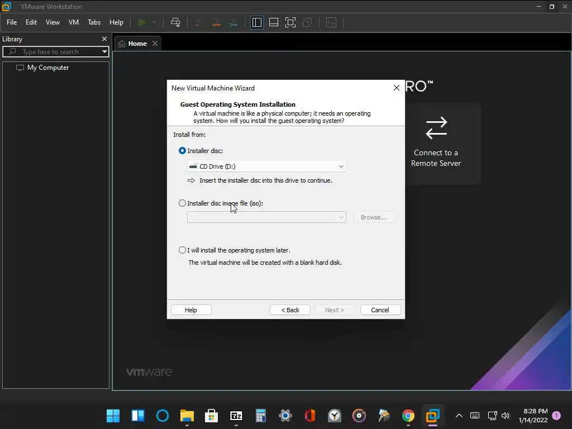The image size is (572, 429).
Task: Show hidden system tray icons
Action: coord(459,416)
